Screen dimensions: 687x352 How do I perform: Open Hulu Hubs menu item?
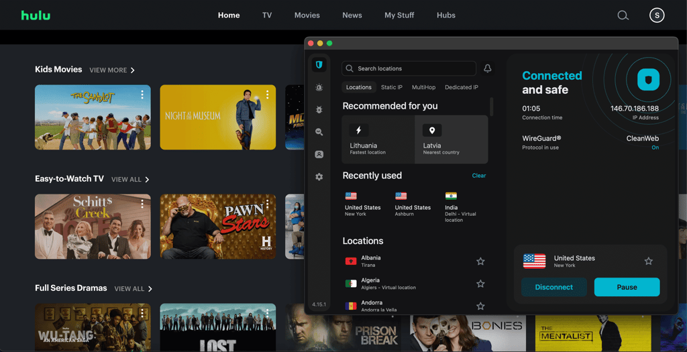(x=446, y=15)
